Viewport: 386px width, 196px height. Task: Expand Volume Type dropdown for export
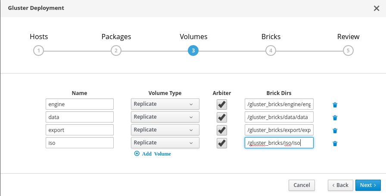point(165,130)
